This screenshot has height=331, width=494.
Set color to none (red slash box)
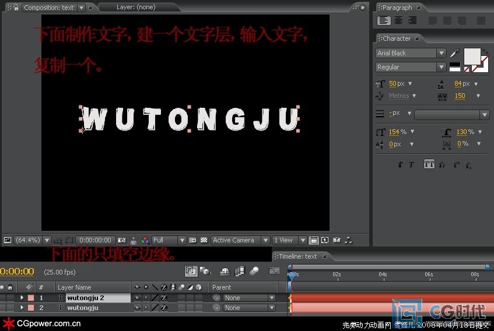(x=467, y=69)
